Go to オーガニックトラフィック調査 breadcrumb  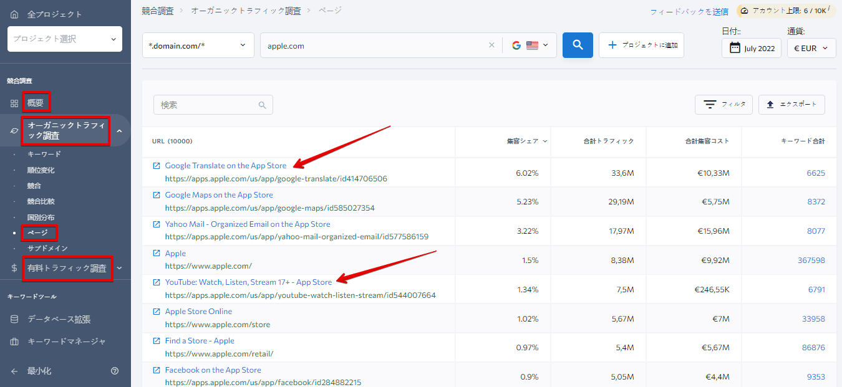tap(246, 11)
